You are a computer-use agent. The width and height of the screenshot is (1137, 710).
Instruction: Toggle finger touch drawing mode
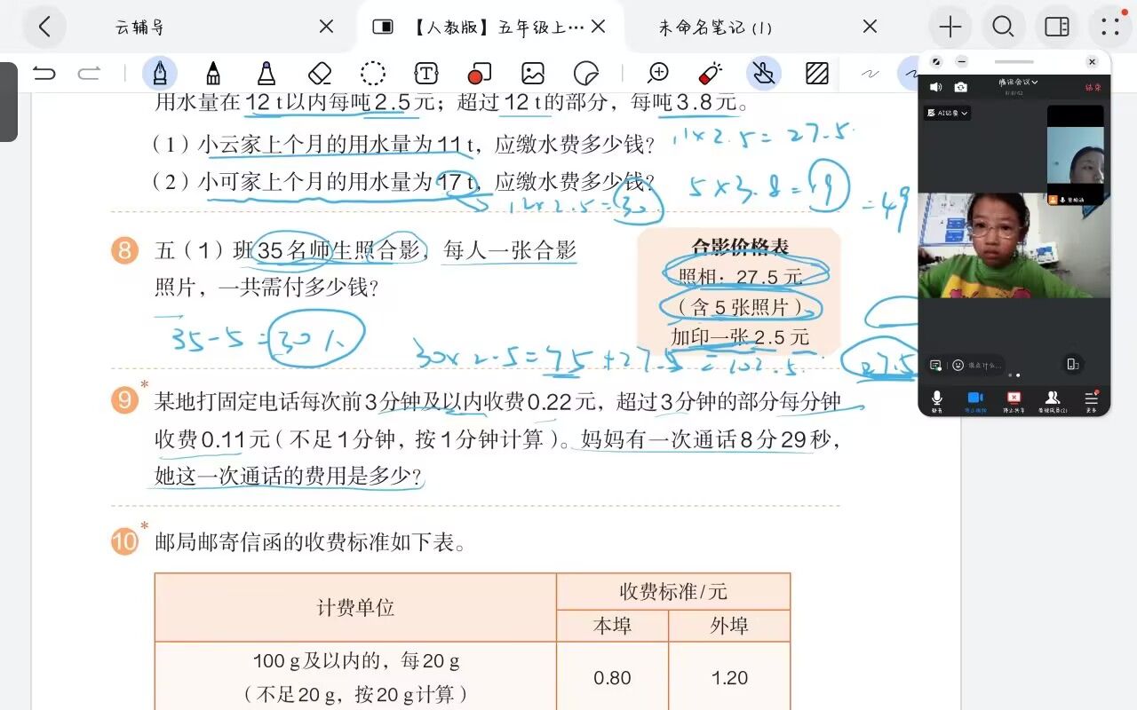(x=763, y=73)
